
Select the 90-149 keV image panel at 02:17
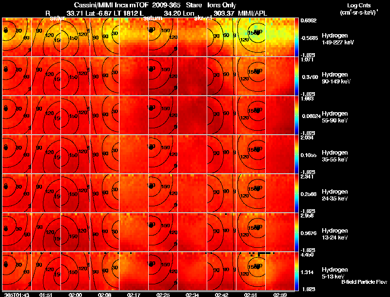(134, 76)
